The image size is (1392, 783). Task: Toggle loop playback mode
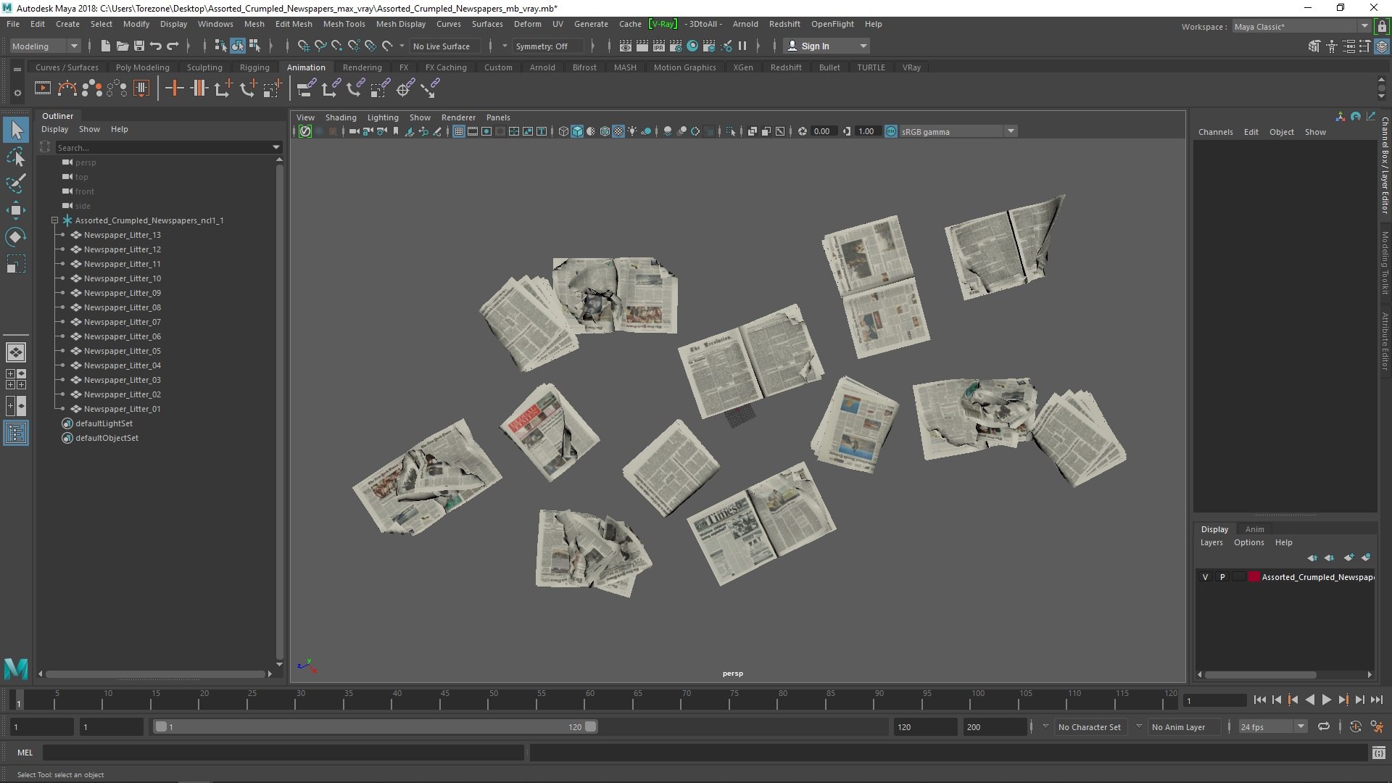(1324, 726)
